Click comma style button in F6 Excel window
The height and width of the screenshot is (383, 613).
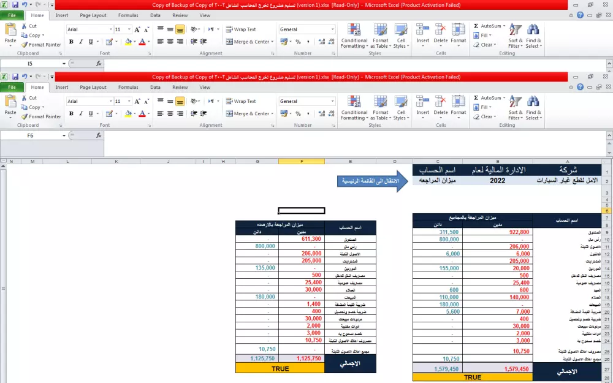click(x=308, y=113)
